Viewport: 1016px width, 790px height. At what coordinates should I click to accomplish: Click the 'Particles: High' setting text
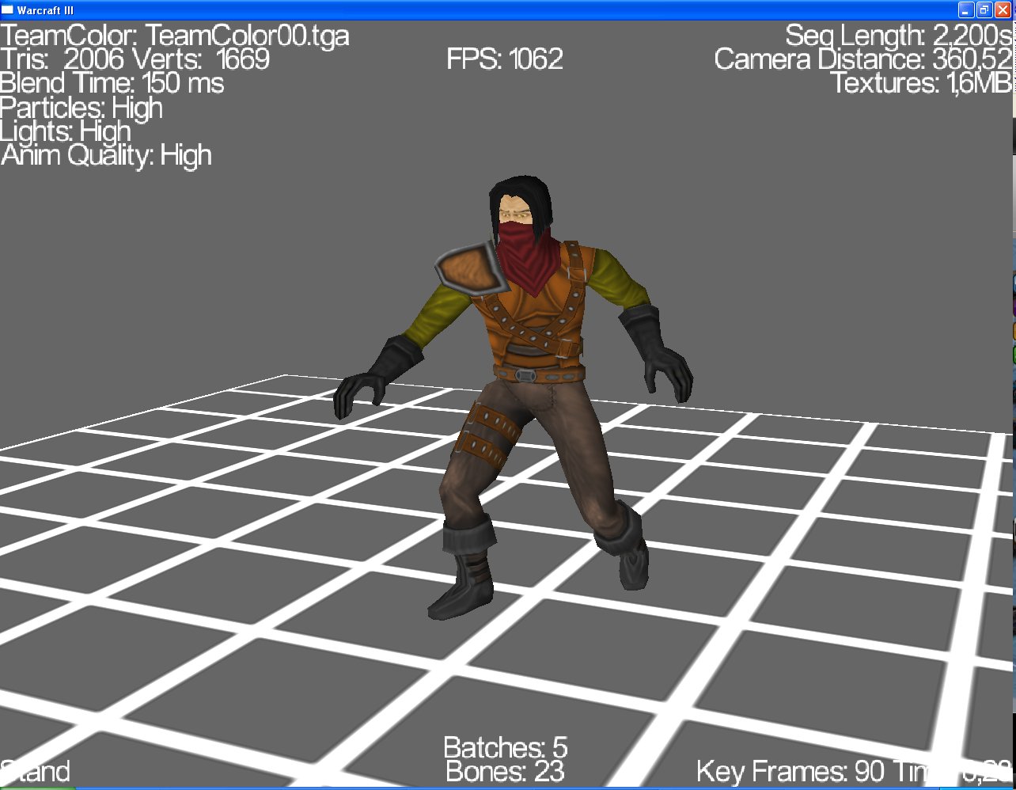coord(82,108)
